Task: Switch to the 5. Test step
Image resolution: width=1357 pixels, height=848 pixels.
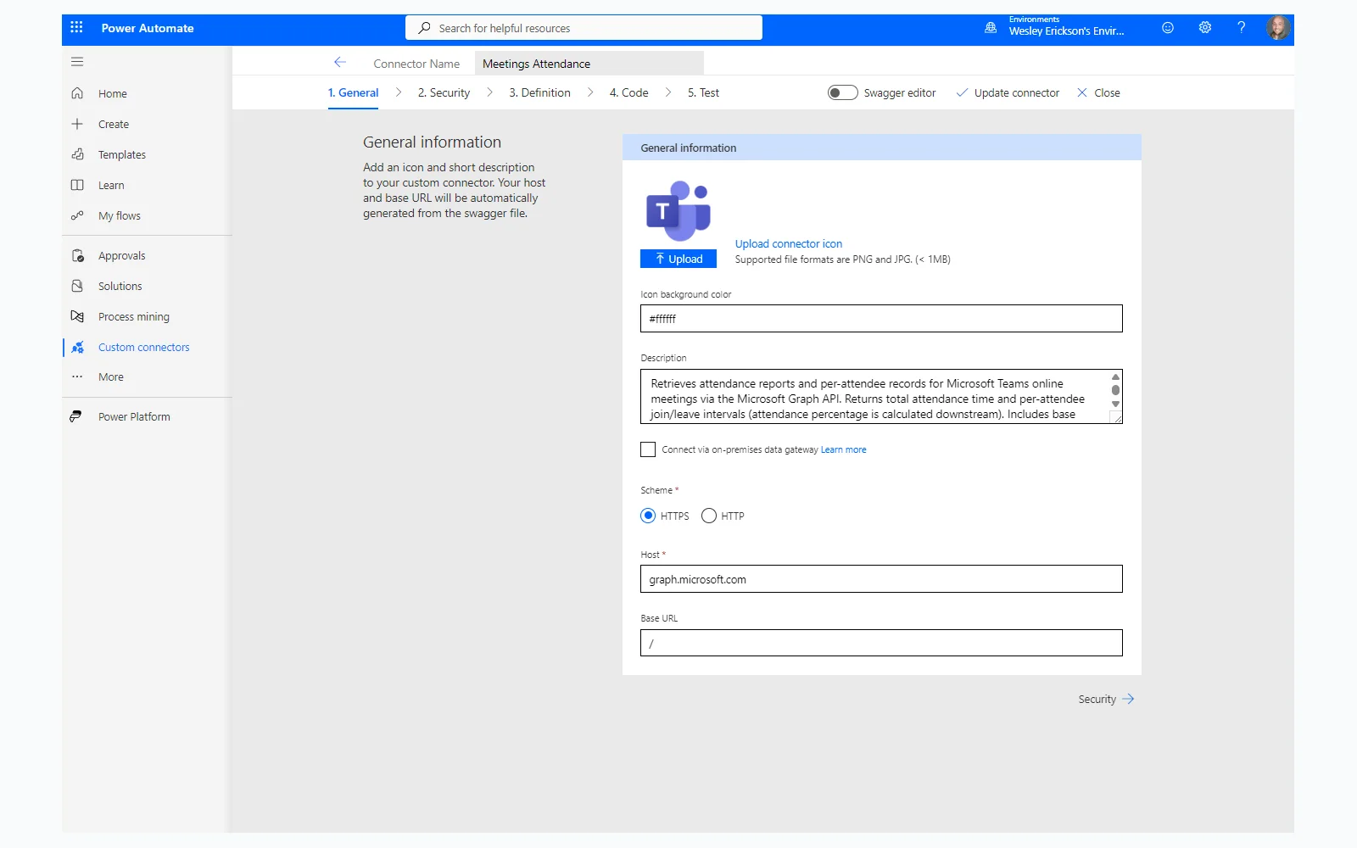Action: [703, 92]
